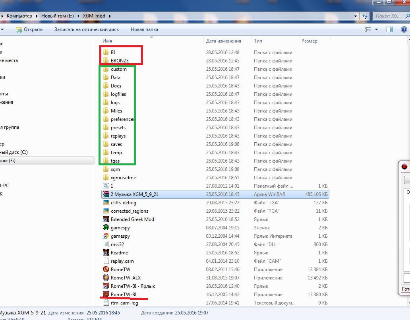Expand the address bar history dropdown
Image resolution: width=410 pixels, height=320 pixels.
click(x=356, y=16)
